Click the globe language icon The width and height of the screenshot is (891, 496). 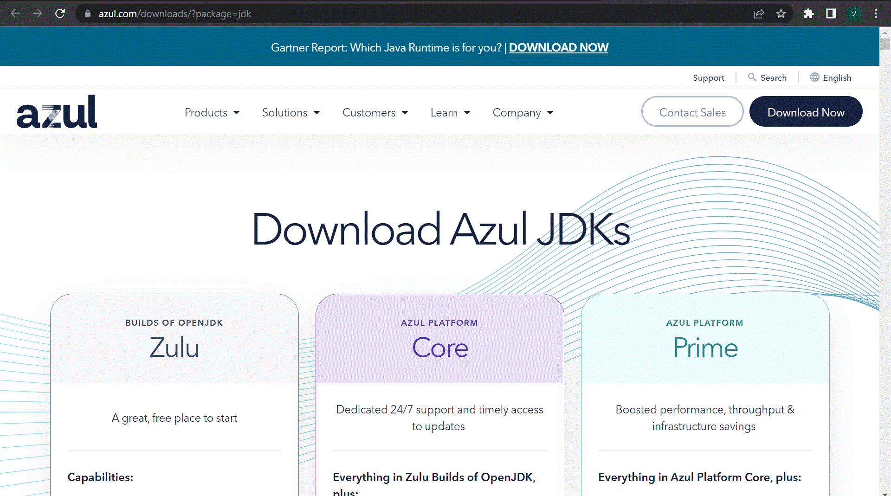(x=814, y=77)
